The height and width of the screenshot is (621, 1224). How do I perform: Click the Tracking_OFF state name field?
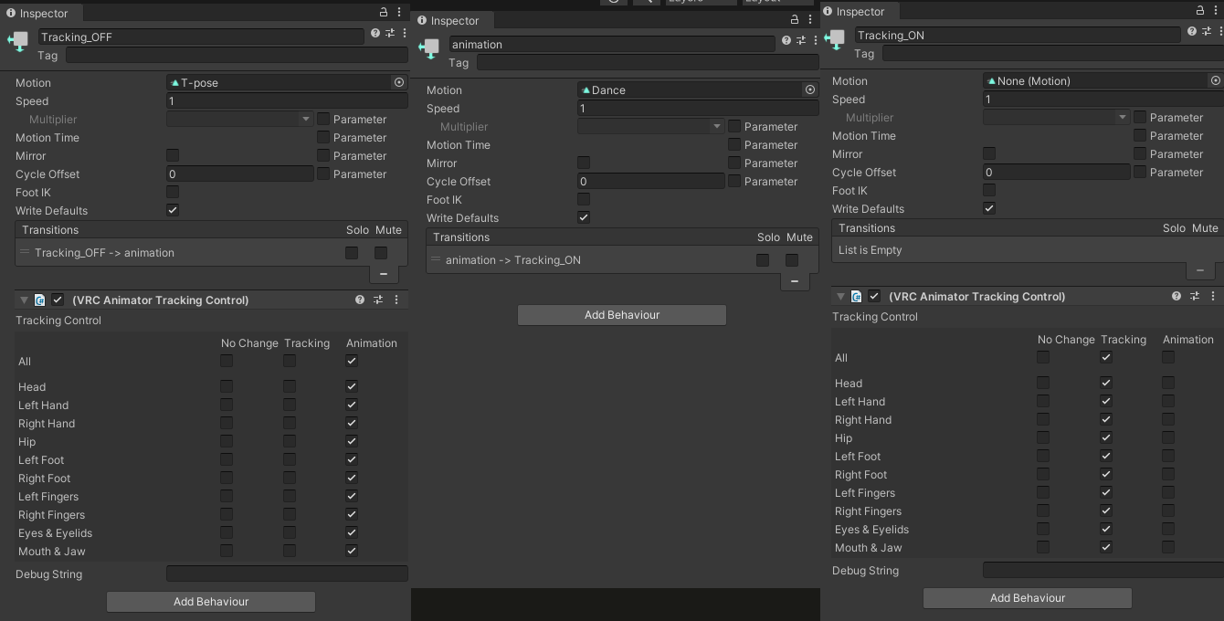(x=201, y=37)
